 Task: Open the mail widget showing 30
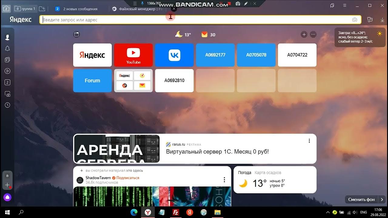pos(209,35)
